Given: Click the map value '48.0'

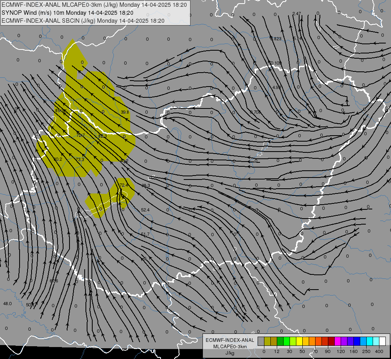Looking at the screenshot, I should pos(8,304).
